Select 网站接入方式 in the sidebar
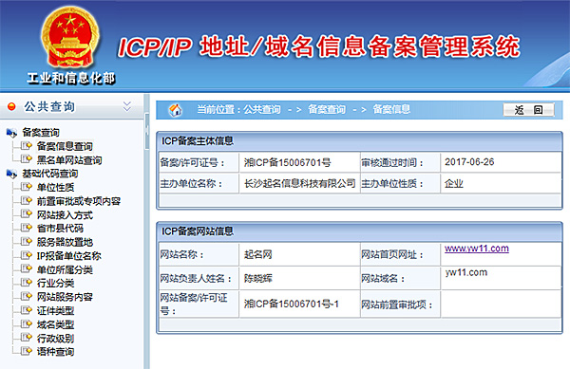 [x=65, y=215]
